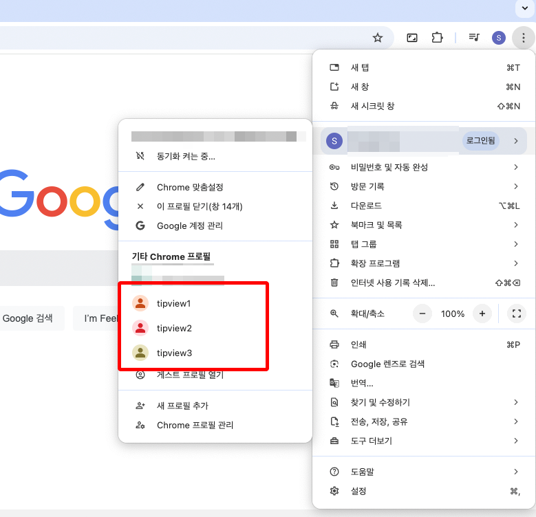Close the three-dot Chrome menu button
The width and height of the screenshot is (536, 517).
(x=524, y=38)
